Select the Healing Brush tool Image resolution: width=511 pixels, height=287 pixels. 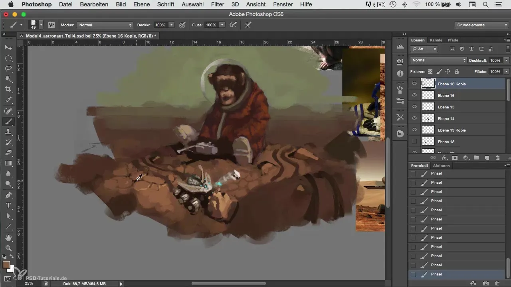click(x=8, y=111)
